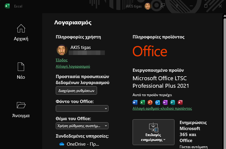The image size is (226, 149).
Task: Click the Office logo text
Action: [150, 51]
